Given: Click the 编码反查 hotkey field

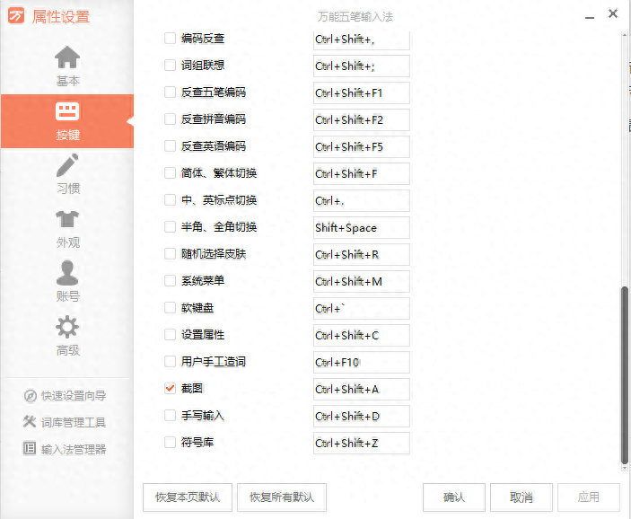Looking at the screenshot, I should 362,40.
